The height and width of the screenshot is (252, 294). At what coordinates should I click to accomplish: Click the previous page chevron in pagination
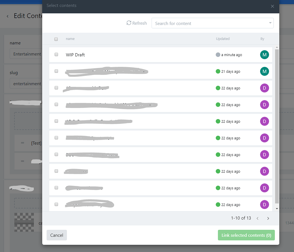tap(258, 218)
